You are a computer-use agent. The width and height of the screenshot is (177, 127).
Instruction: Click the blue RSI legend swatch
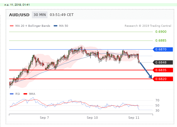coord(12,94)
